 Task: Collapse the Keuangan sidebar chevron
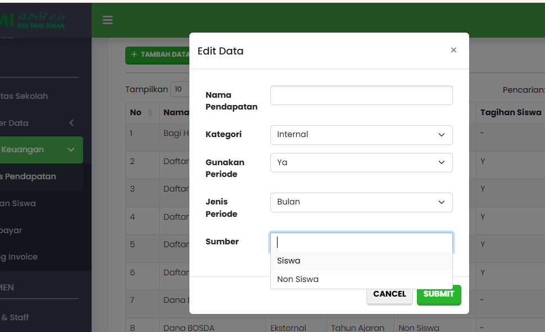pyautogui.click(x=71, y=150)
